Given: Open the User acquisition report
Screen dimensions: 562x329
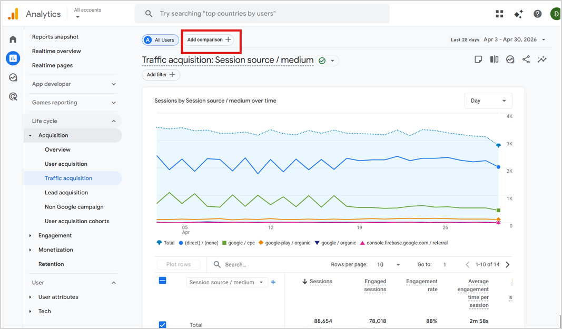Looking at the screenshot, I should coord(66,164).
